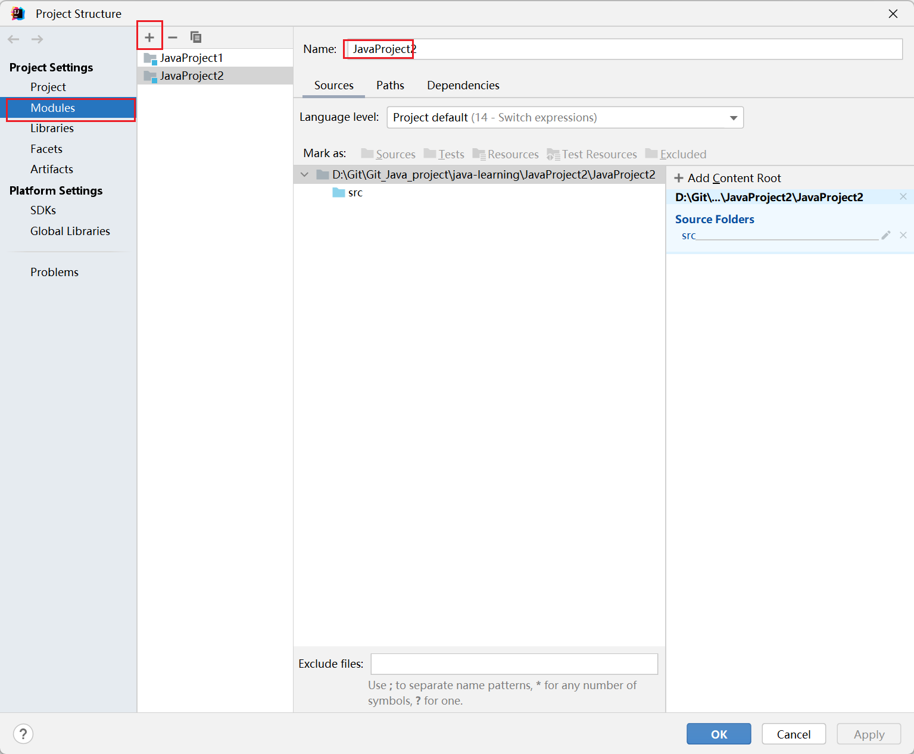Click the forward navigation arrow
914x754 pixels.
click(x=37, y=39)
